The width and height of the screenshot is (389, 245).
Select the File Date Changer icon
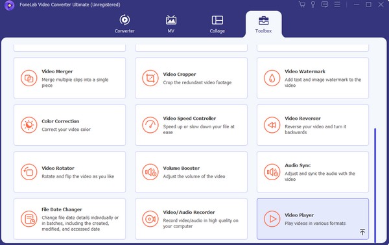[x=29, y=218]
